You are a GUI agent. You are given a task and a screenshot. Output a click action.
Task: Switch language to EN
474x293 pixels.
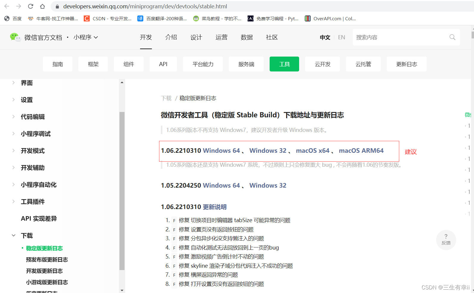pyautogui.click(x=342, y=37)
